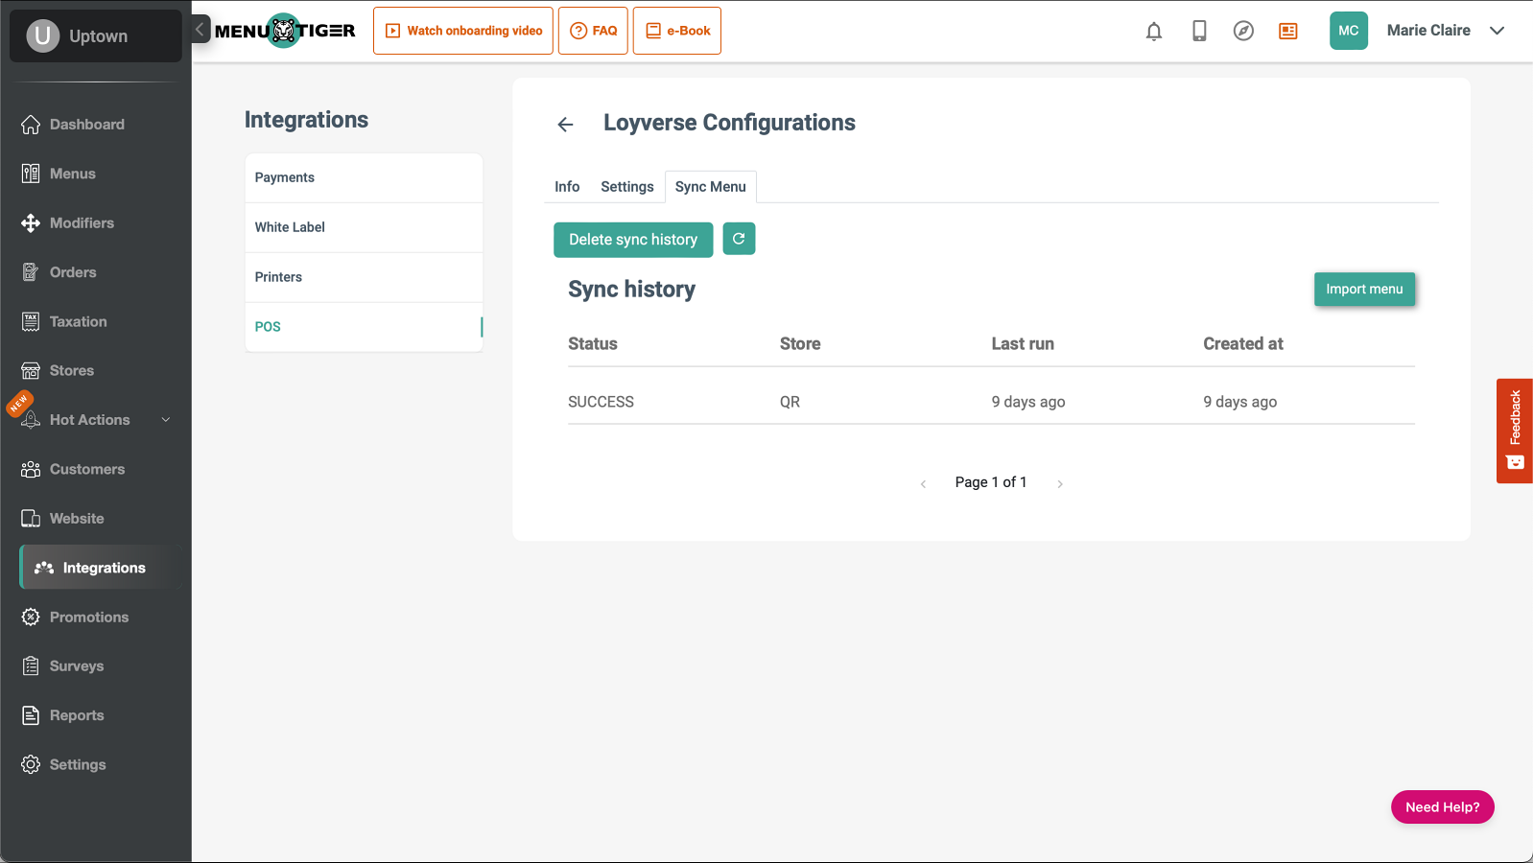Screen dimensions: 1533x863
Task: Click Delete sync history button
Action: pyautogui.click(x=633, y=240)
